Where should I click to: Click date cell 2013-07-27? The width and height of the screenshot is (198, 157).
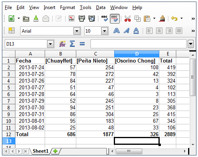click(x=30, y=87)
